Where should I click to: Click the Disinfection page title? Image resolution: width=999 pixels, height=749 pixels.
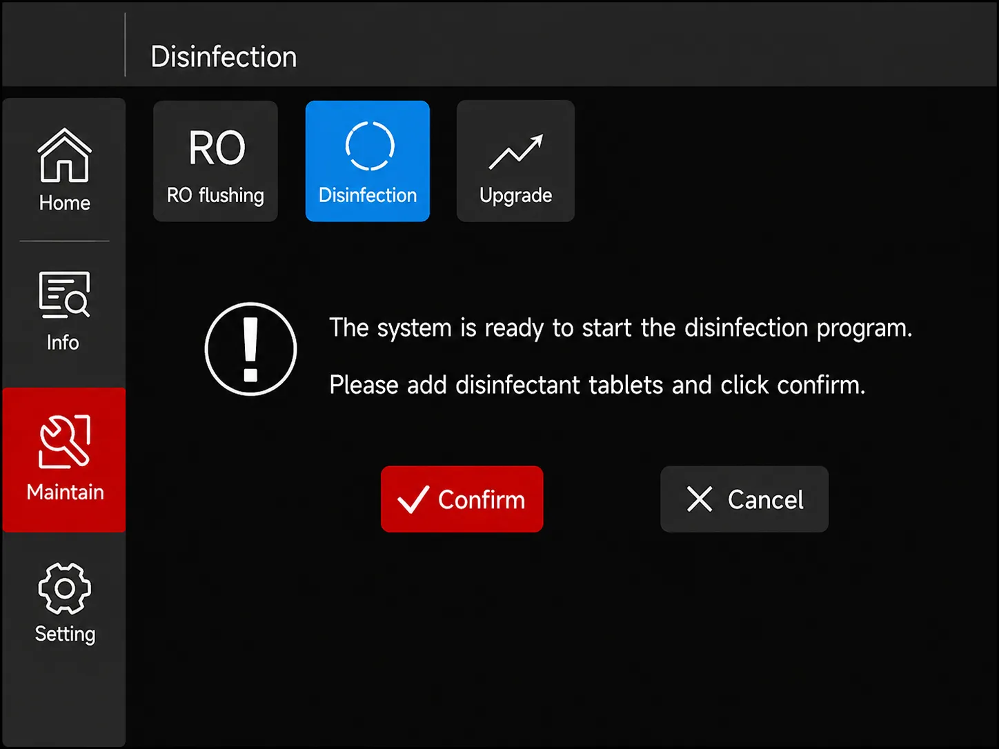(224, 57)
